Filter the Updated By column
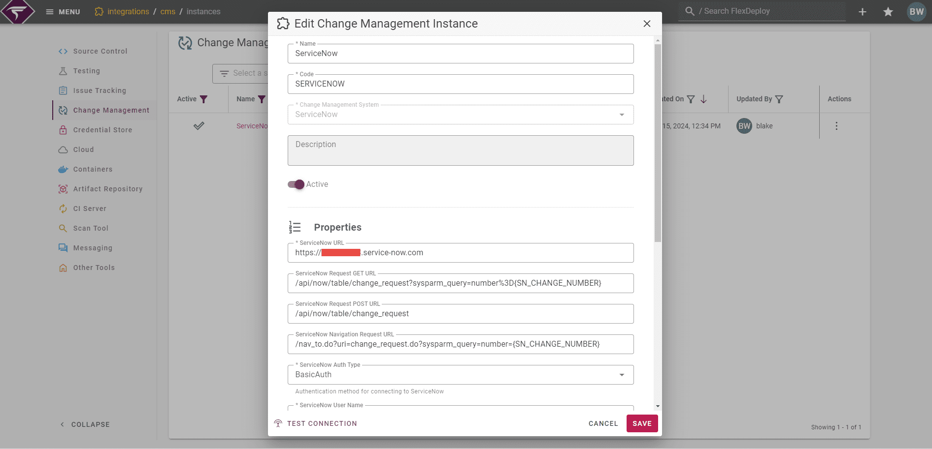The height and width of the screenshot is (449, 932). (x=779, y=99)
